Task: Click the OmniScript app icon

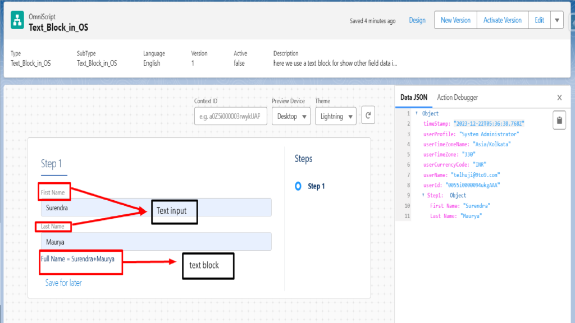Action: (17, 20)
